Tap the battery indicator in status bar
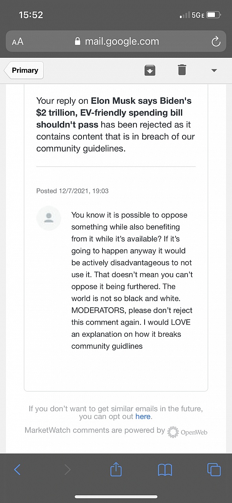Image resolution: width=232 pixels, height=503 pixels. pos(213,15)
